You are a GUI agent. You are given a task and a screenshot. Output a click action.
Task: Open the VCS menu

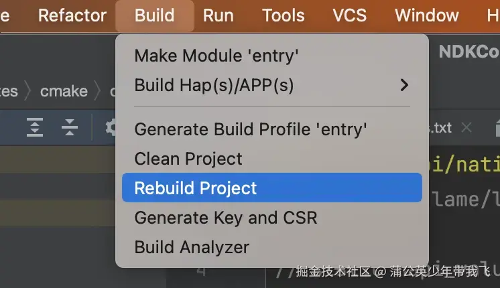coord(350,15)
